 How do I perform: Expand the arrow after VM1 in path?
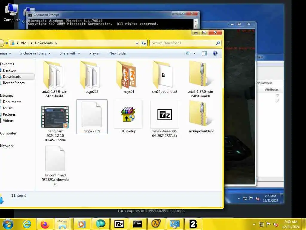coord(31,43)
